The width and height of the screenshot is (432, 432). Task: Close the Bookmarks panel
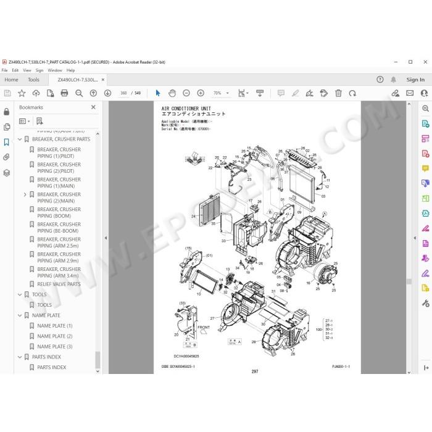click(x=93, y=107)
